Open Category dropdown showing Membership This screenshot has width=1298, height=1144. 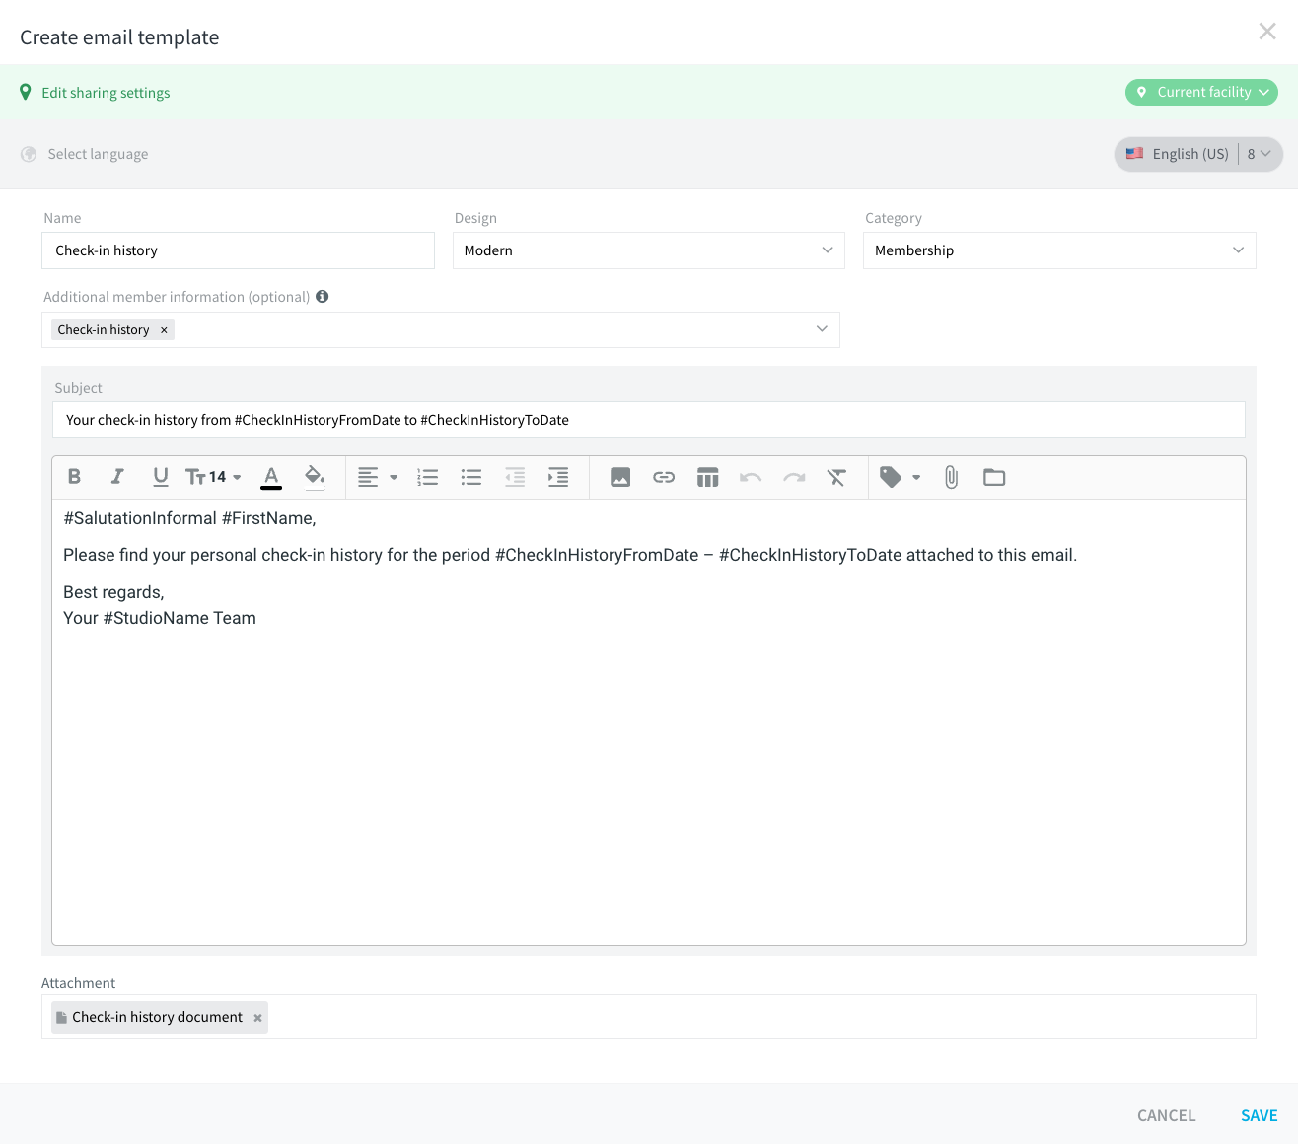pos(1059,250)
